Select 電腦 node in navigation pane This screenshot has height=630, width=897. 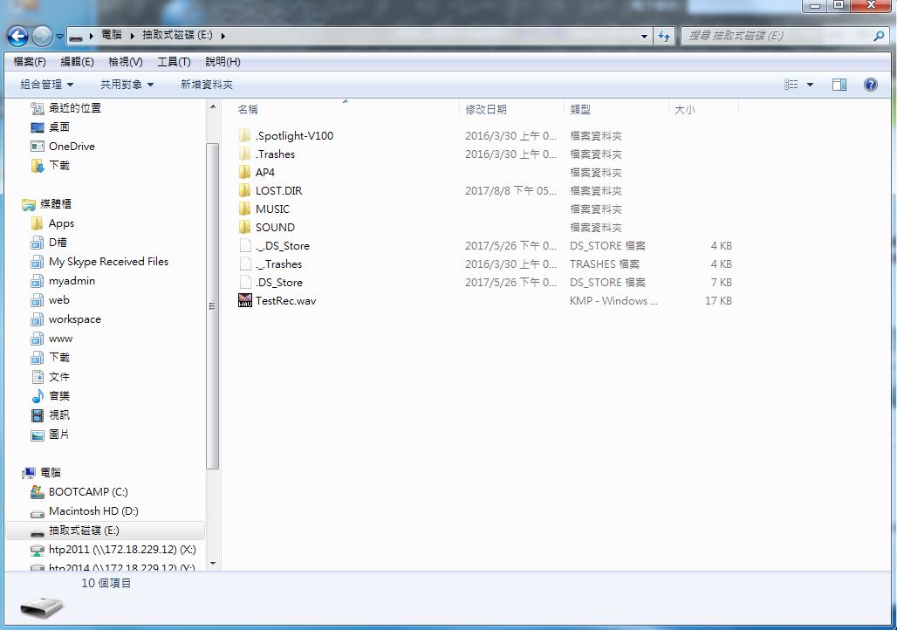point(51,473)
